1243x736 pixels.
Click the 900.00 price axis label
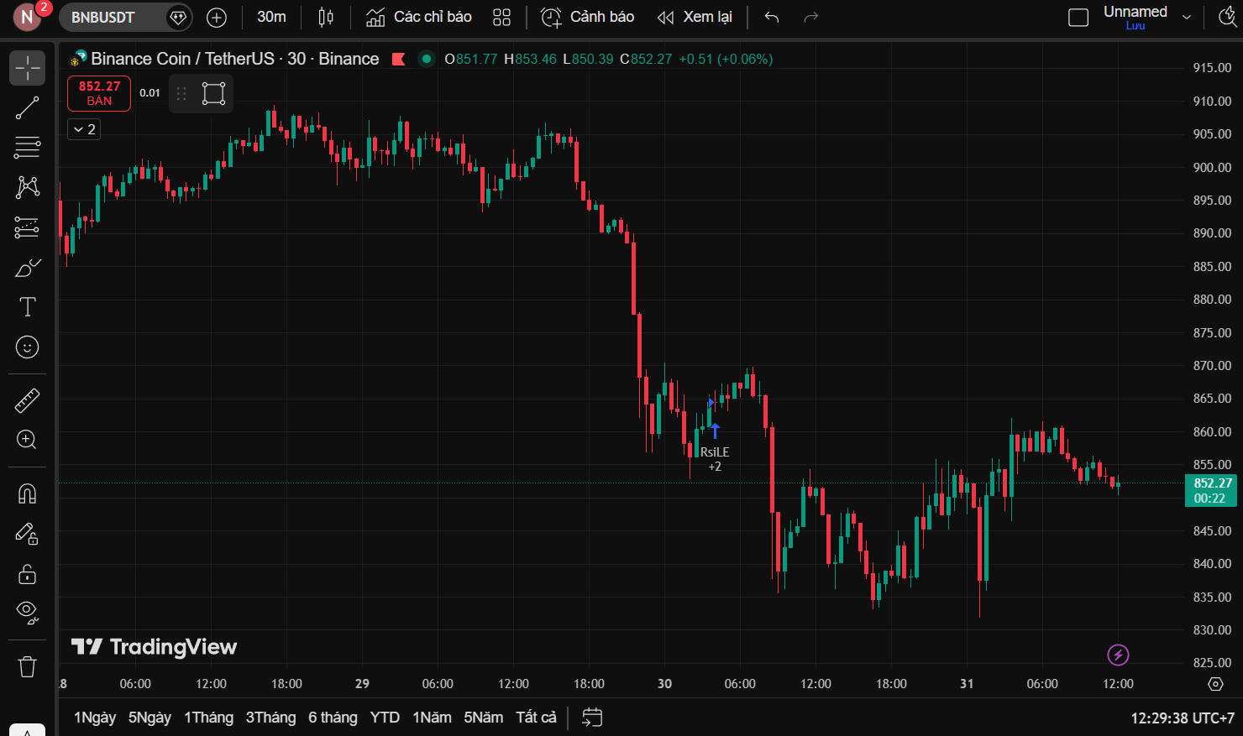pyautogui.click(x=1212, y=167)
